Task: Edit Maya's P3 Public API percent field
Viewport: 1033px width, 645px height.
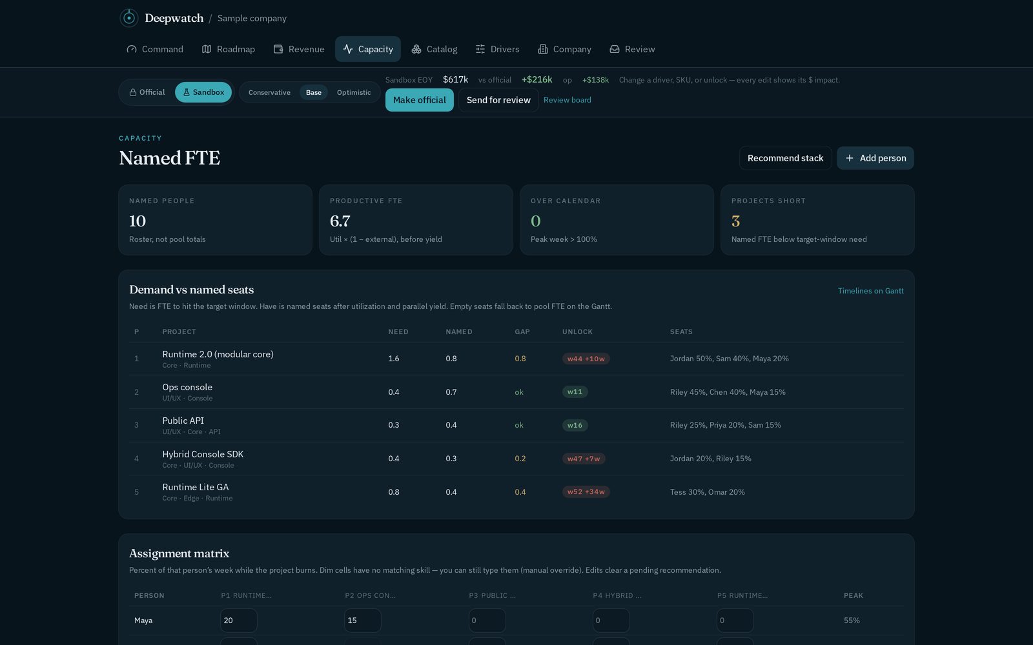Action: click(x=487, y=620)
